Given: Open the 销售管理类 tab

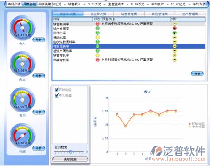Looking at the screenshot, I should [x=129, y=14].
